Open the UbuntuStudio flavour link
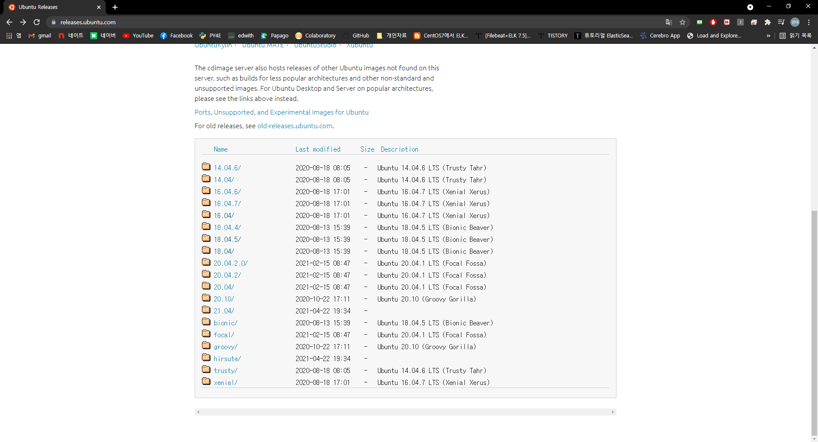 (315, 46)
